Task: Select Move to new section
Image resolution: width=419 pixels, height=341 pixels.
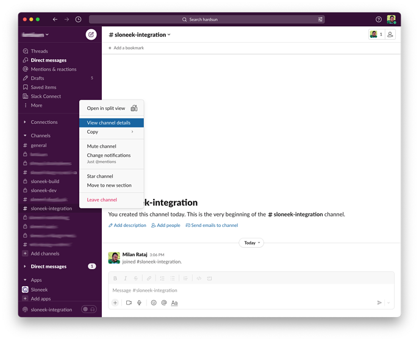Action: 112,185
